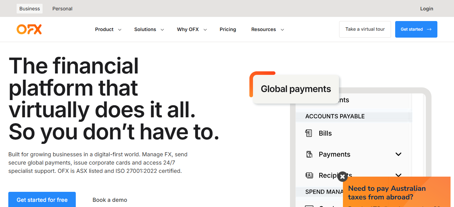Image resolution: width=454 pixels, height=207 pixels.
Task: Open the Resources dropdown menu
Action: 267,29
